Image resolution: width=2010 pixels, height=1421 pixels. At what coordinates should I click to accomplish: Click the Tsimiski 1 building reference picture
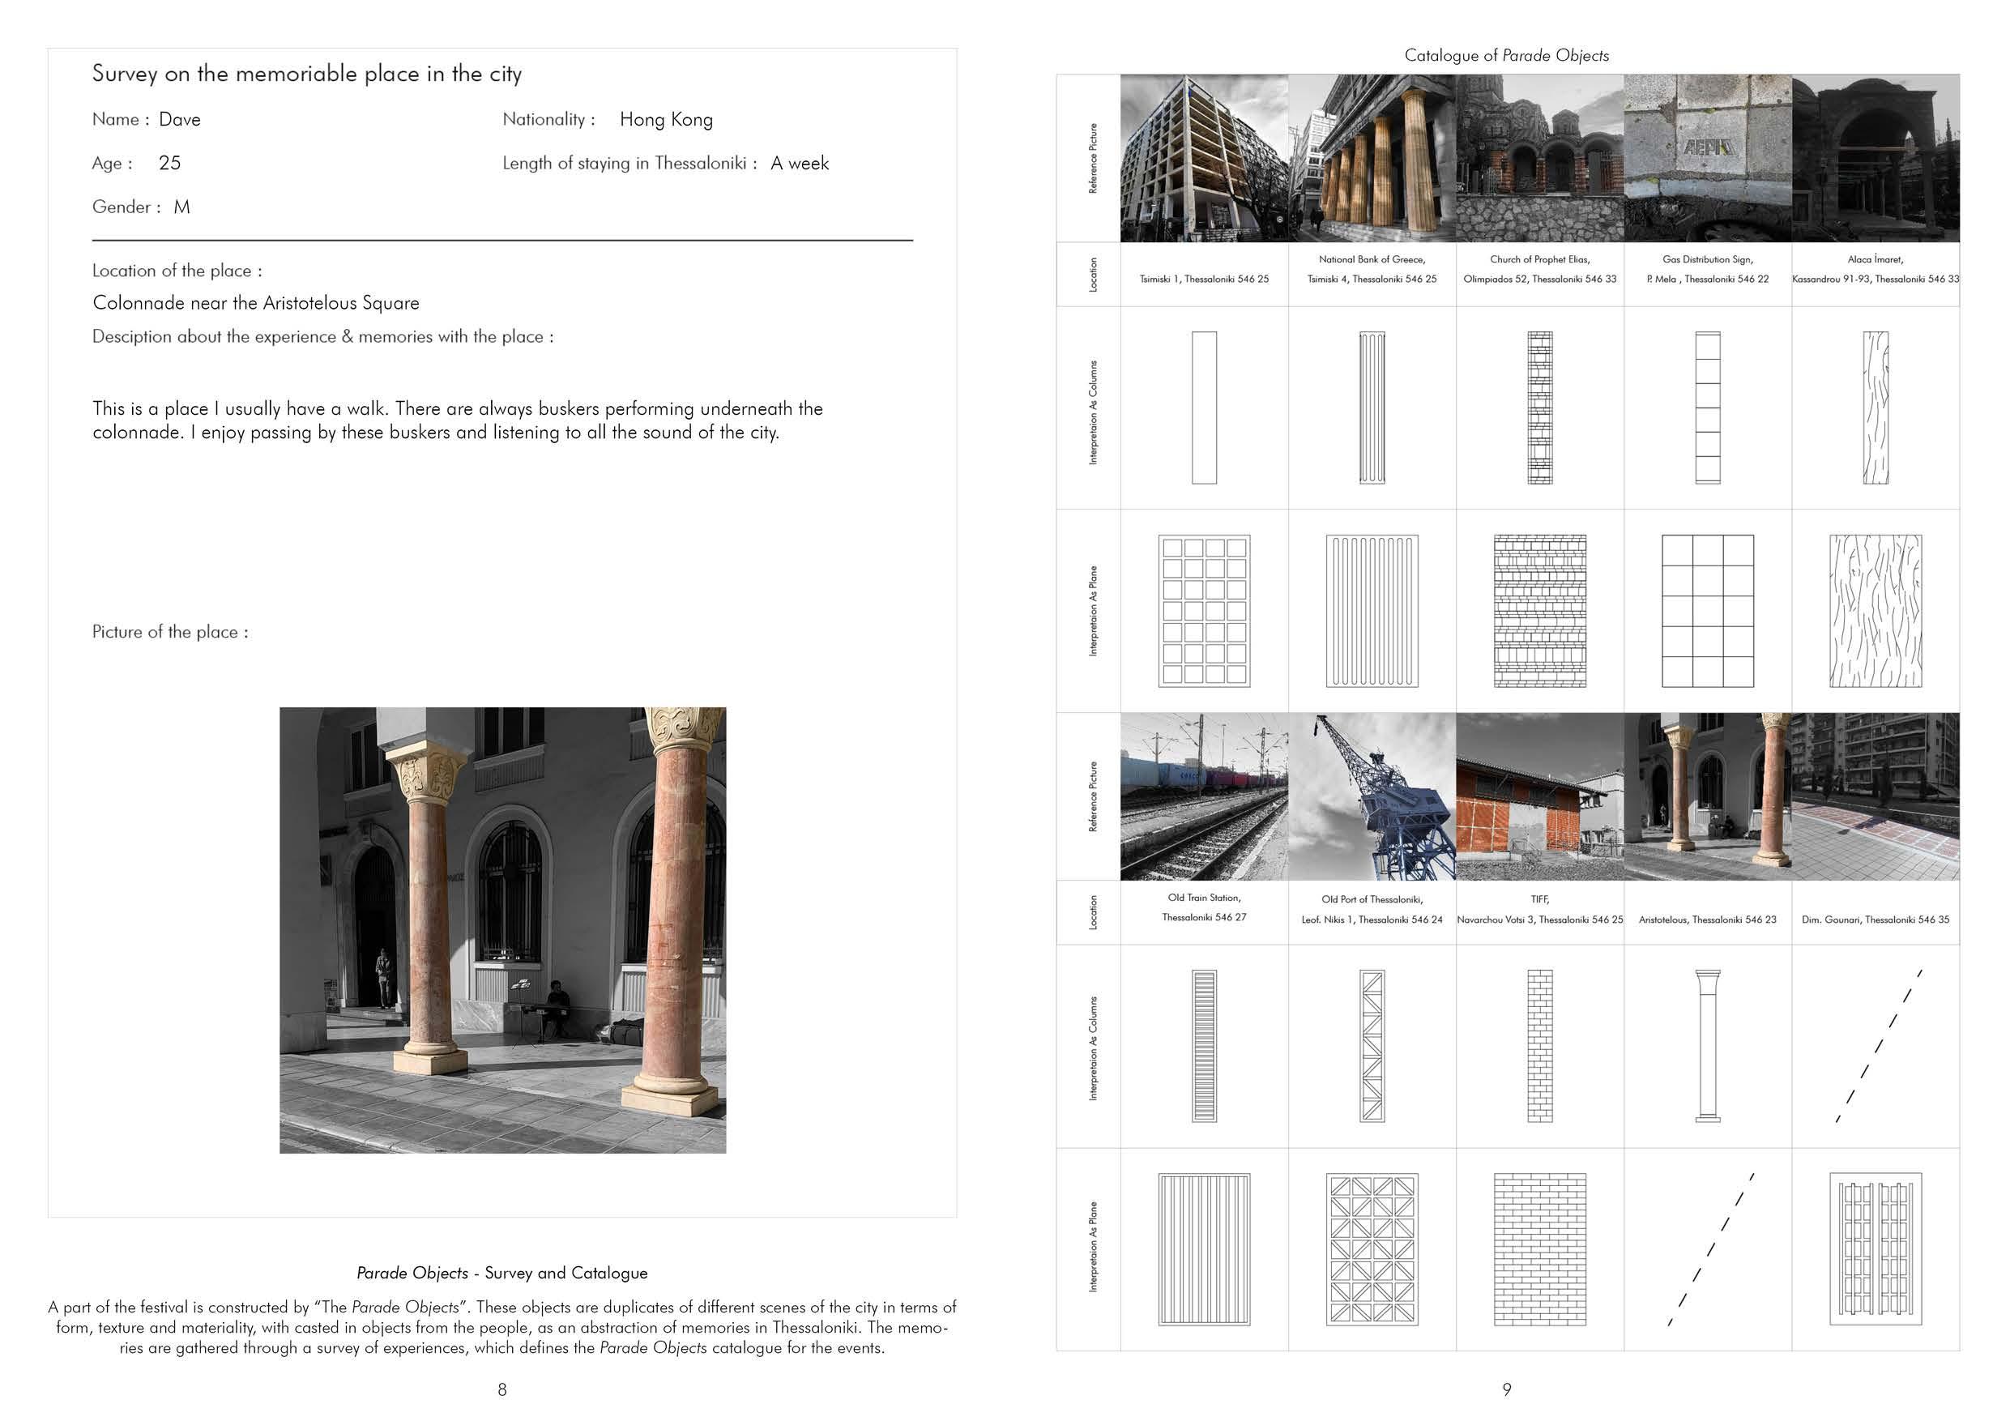click(1204, 158)
